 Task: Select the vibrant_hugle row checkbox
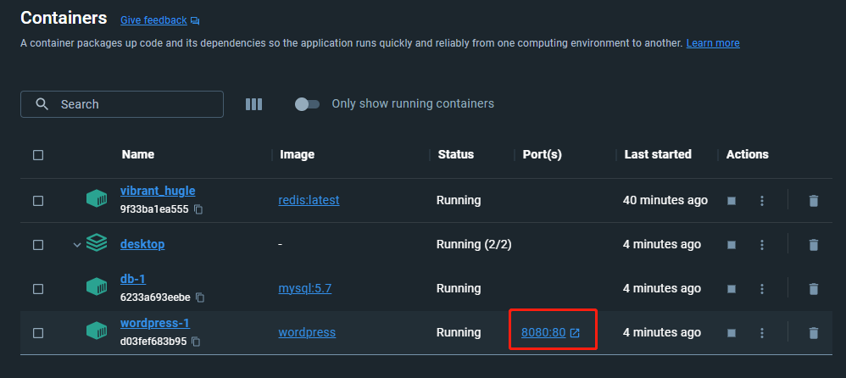click(x=38, y=201)
